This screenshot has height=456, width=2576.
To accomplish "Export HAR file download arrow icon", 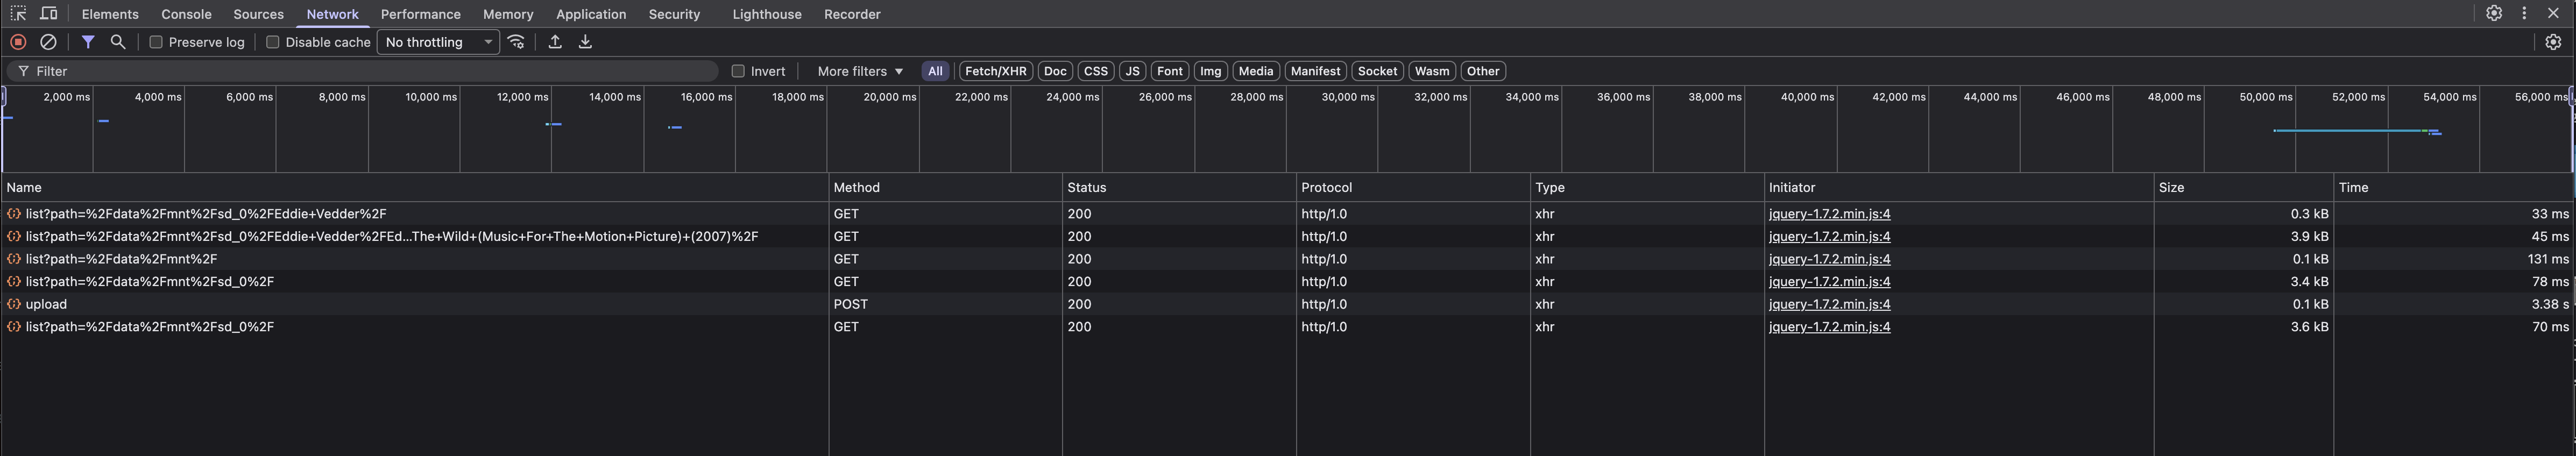I will pyautogui.click(x=585, y=42).
